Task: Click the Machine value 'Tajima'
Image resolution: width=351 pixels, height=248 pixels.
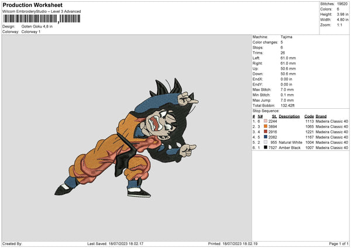Action: (286, 37)
